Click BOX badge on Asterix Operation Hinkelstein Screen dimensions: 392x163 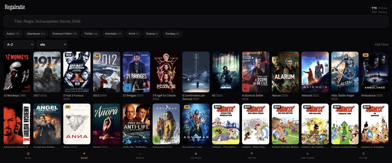[x=217, y=107]
